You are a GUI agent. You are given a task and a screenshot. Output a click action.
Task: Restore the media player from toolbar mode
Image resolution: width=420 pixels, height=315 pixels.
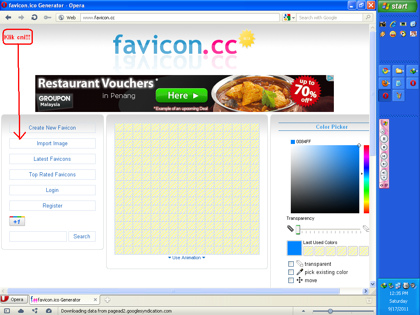(x=386, y=185)
